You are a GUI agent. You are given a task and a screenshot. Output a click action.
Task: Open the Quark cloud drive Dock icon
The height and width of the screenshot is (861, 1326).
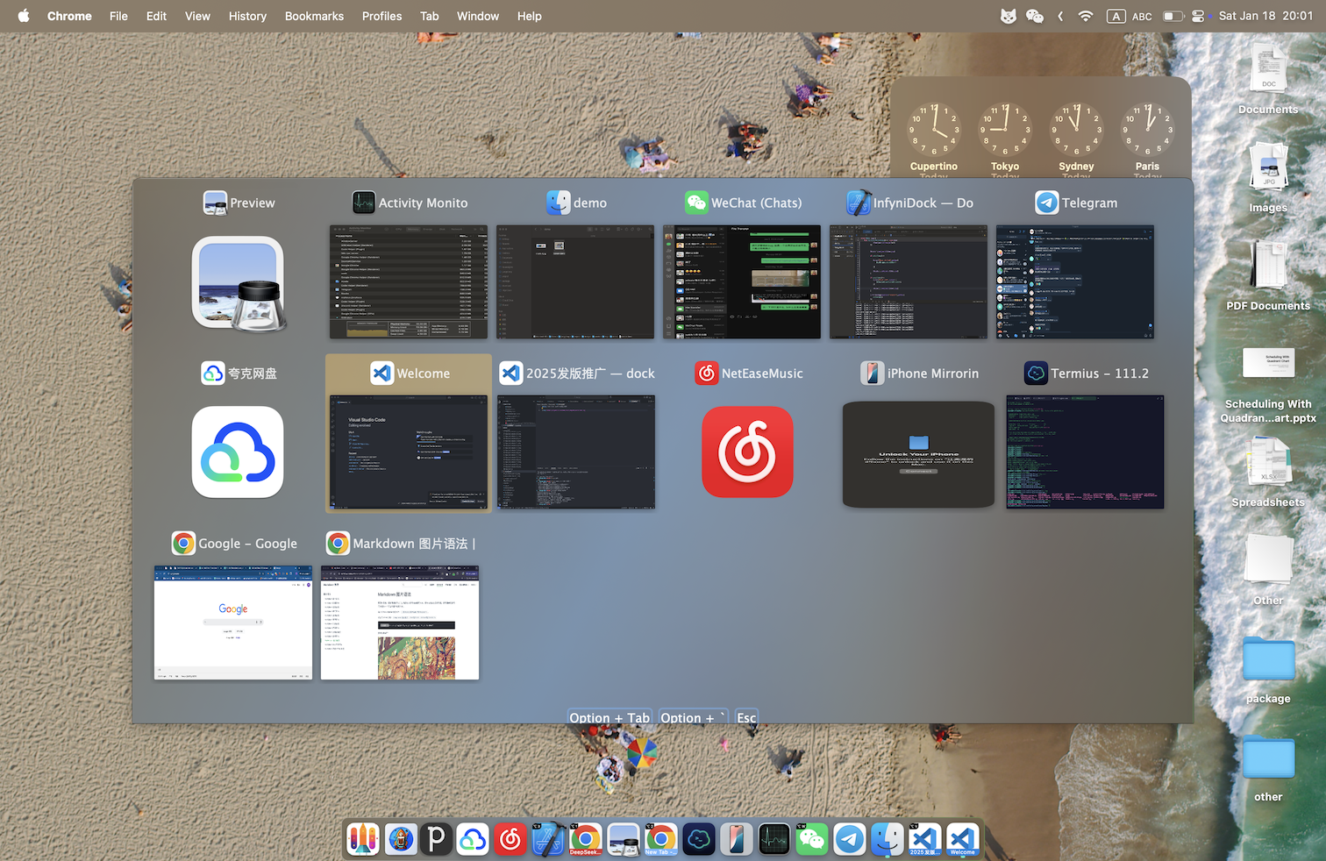[x=473, y=839]
